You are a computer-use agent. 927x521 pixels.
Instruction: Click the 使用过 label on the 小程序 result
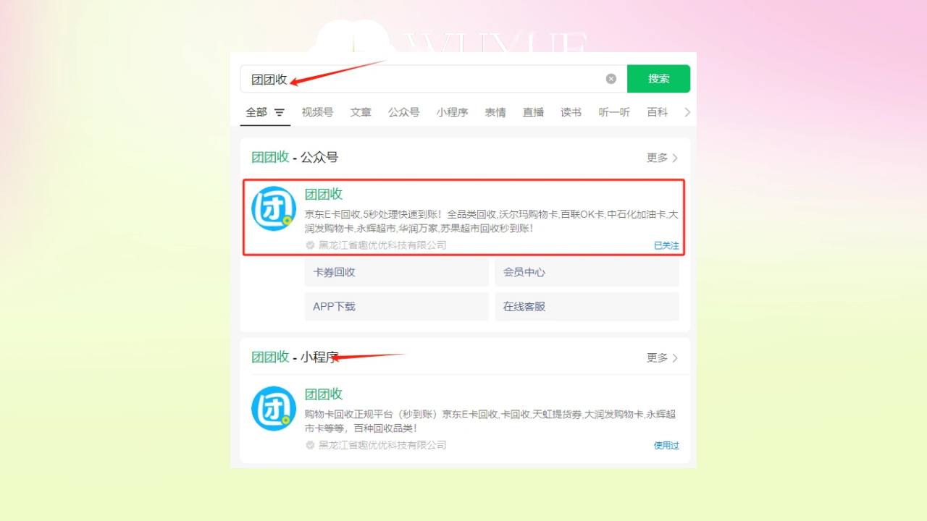click(x=666, y=445)
